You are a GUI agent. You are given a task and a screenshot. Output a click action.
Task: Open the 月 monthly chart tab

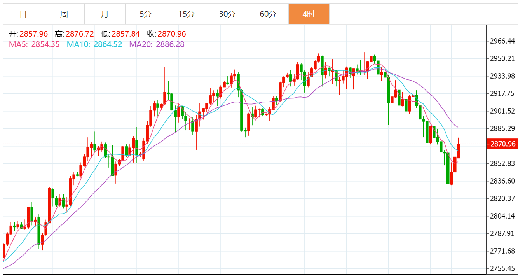[x=105, y=14]
